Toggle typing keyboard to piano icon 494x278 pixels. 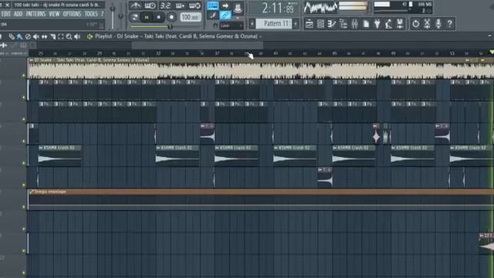[x=213, y=6]
